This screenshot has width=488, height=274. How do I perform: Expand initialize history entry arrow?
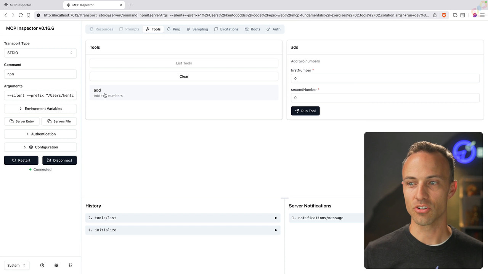276,230
